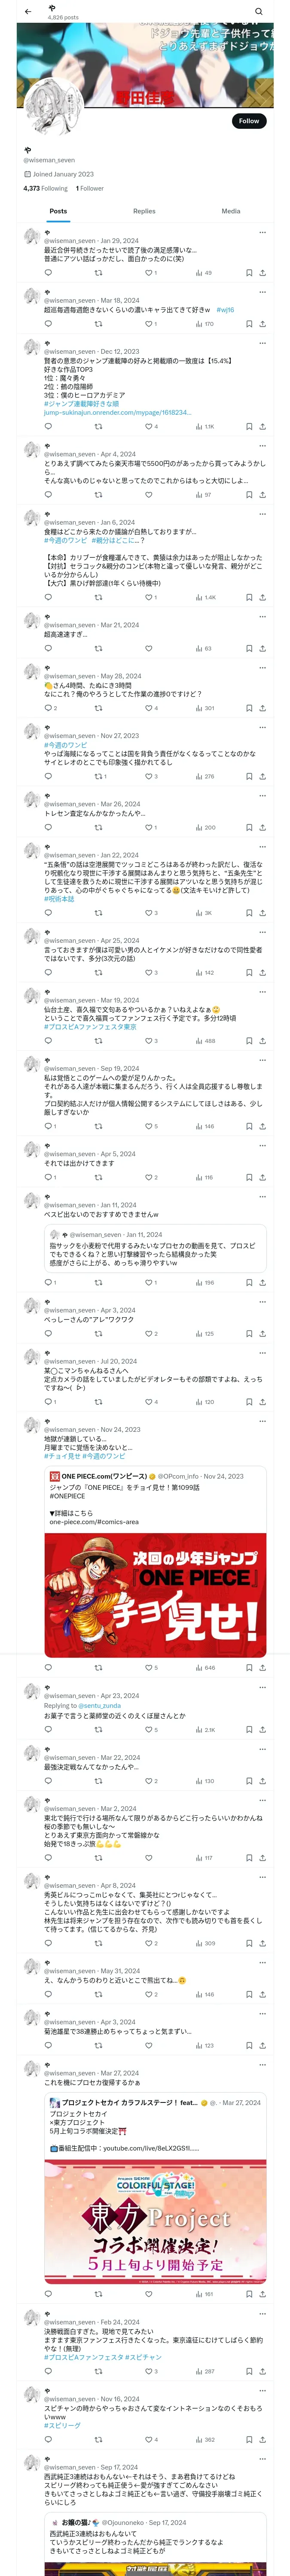Click the #wj16 hashtag link

click(x=225, y=310)
